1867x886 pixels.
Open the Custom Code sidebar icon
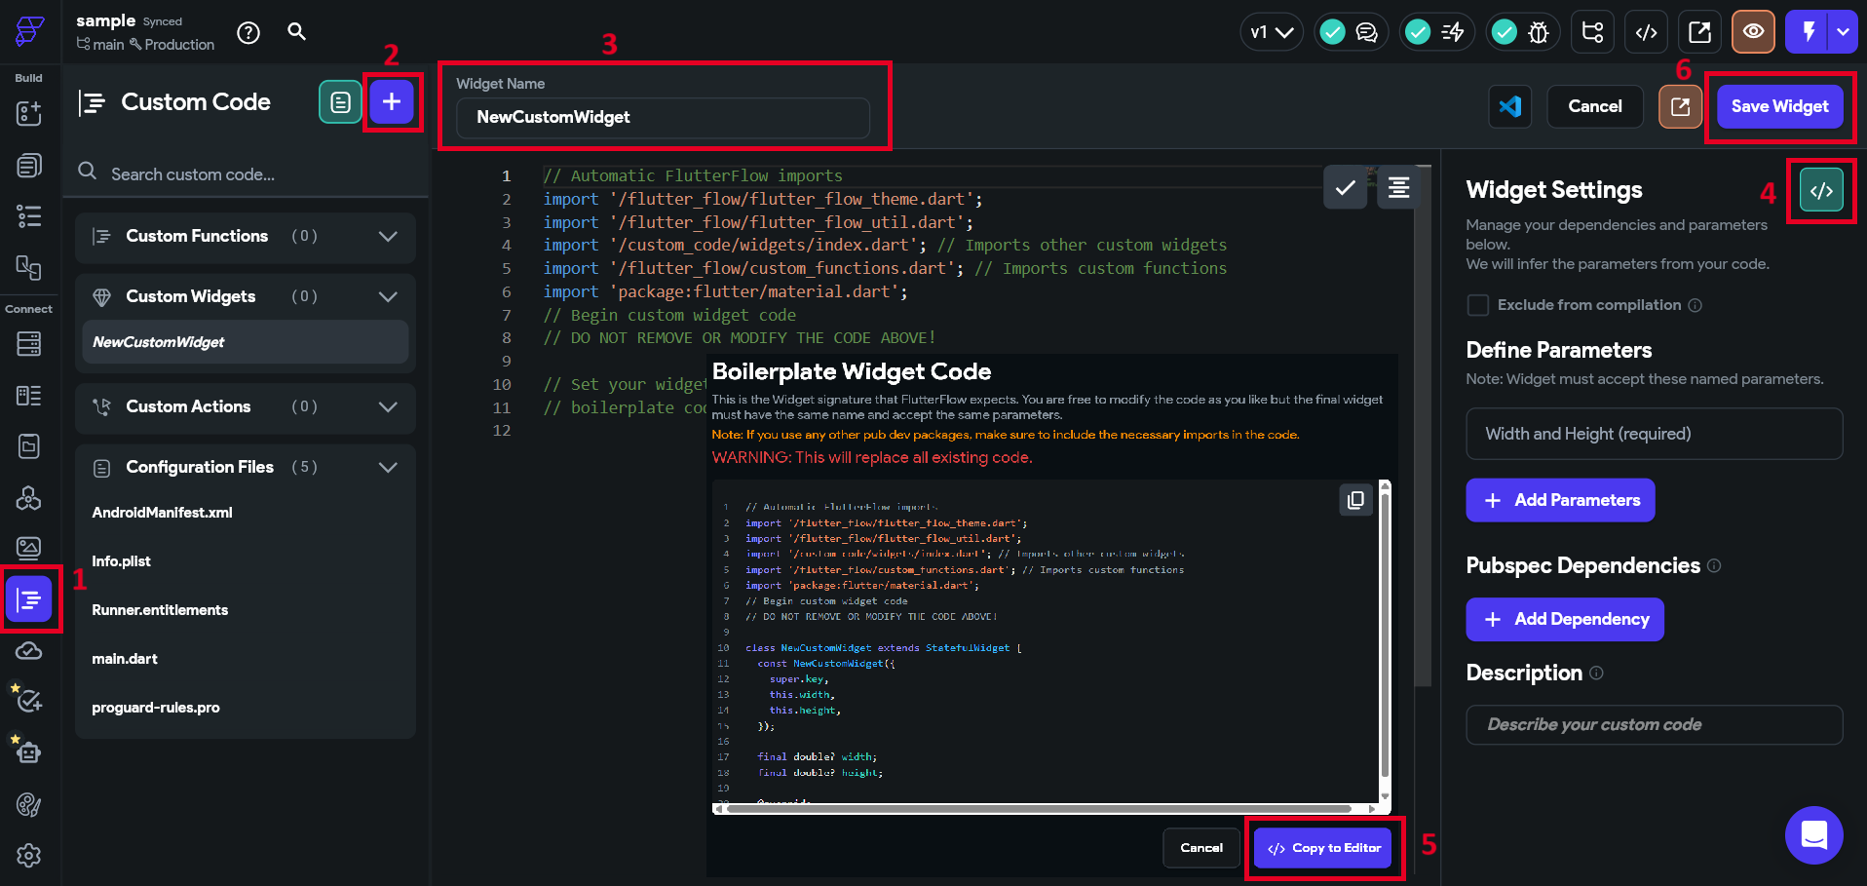click(29, 599)
